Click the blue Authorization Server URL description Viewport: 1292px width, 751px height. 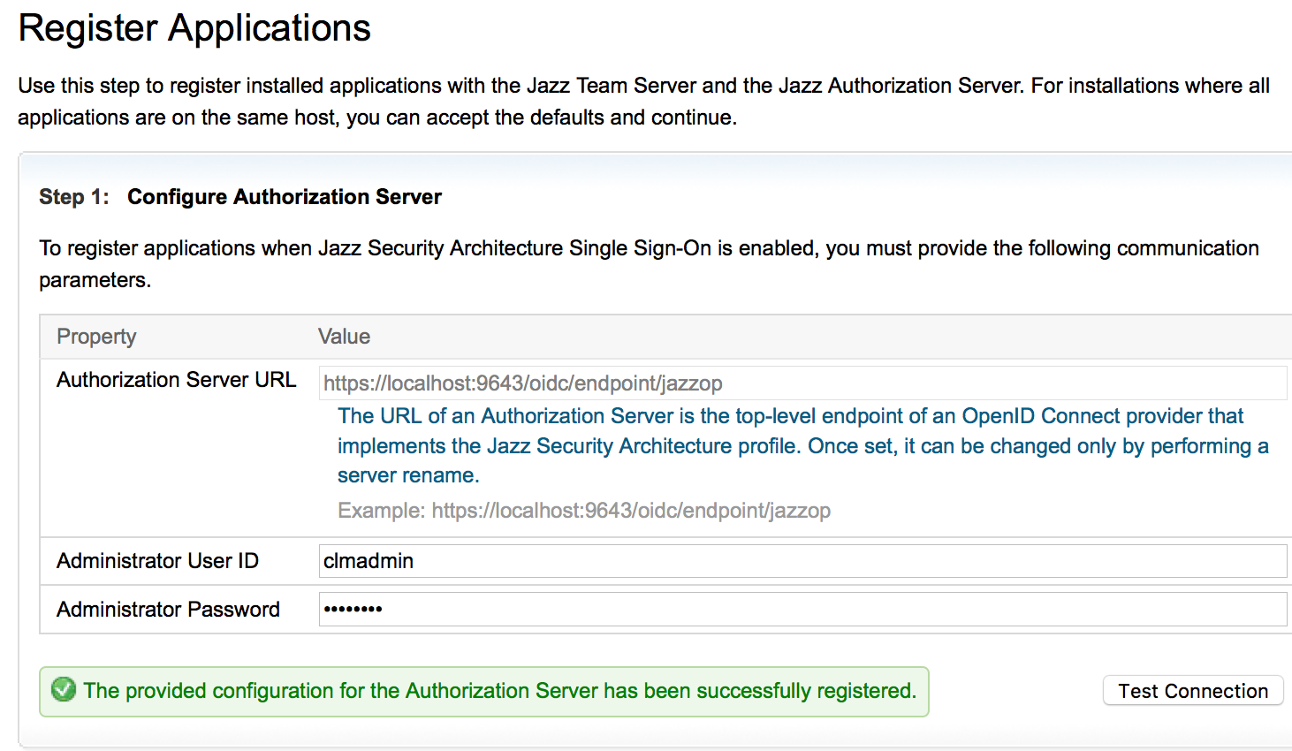click(x=803, y=445)
